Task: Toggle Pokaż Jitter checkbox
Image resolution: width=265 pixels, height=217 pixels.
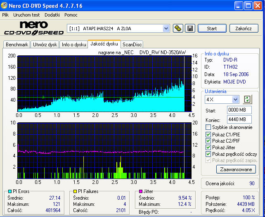Action: [x=208, y=148]
